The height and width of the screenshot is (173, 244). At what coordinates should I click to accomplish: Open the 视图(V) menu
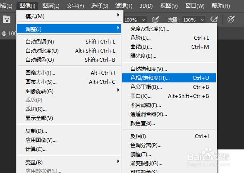coord(169,6)
